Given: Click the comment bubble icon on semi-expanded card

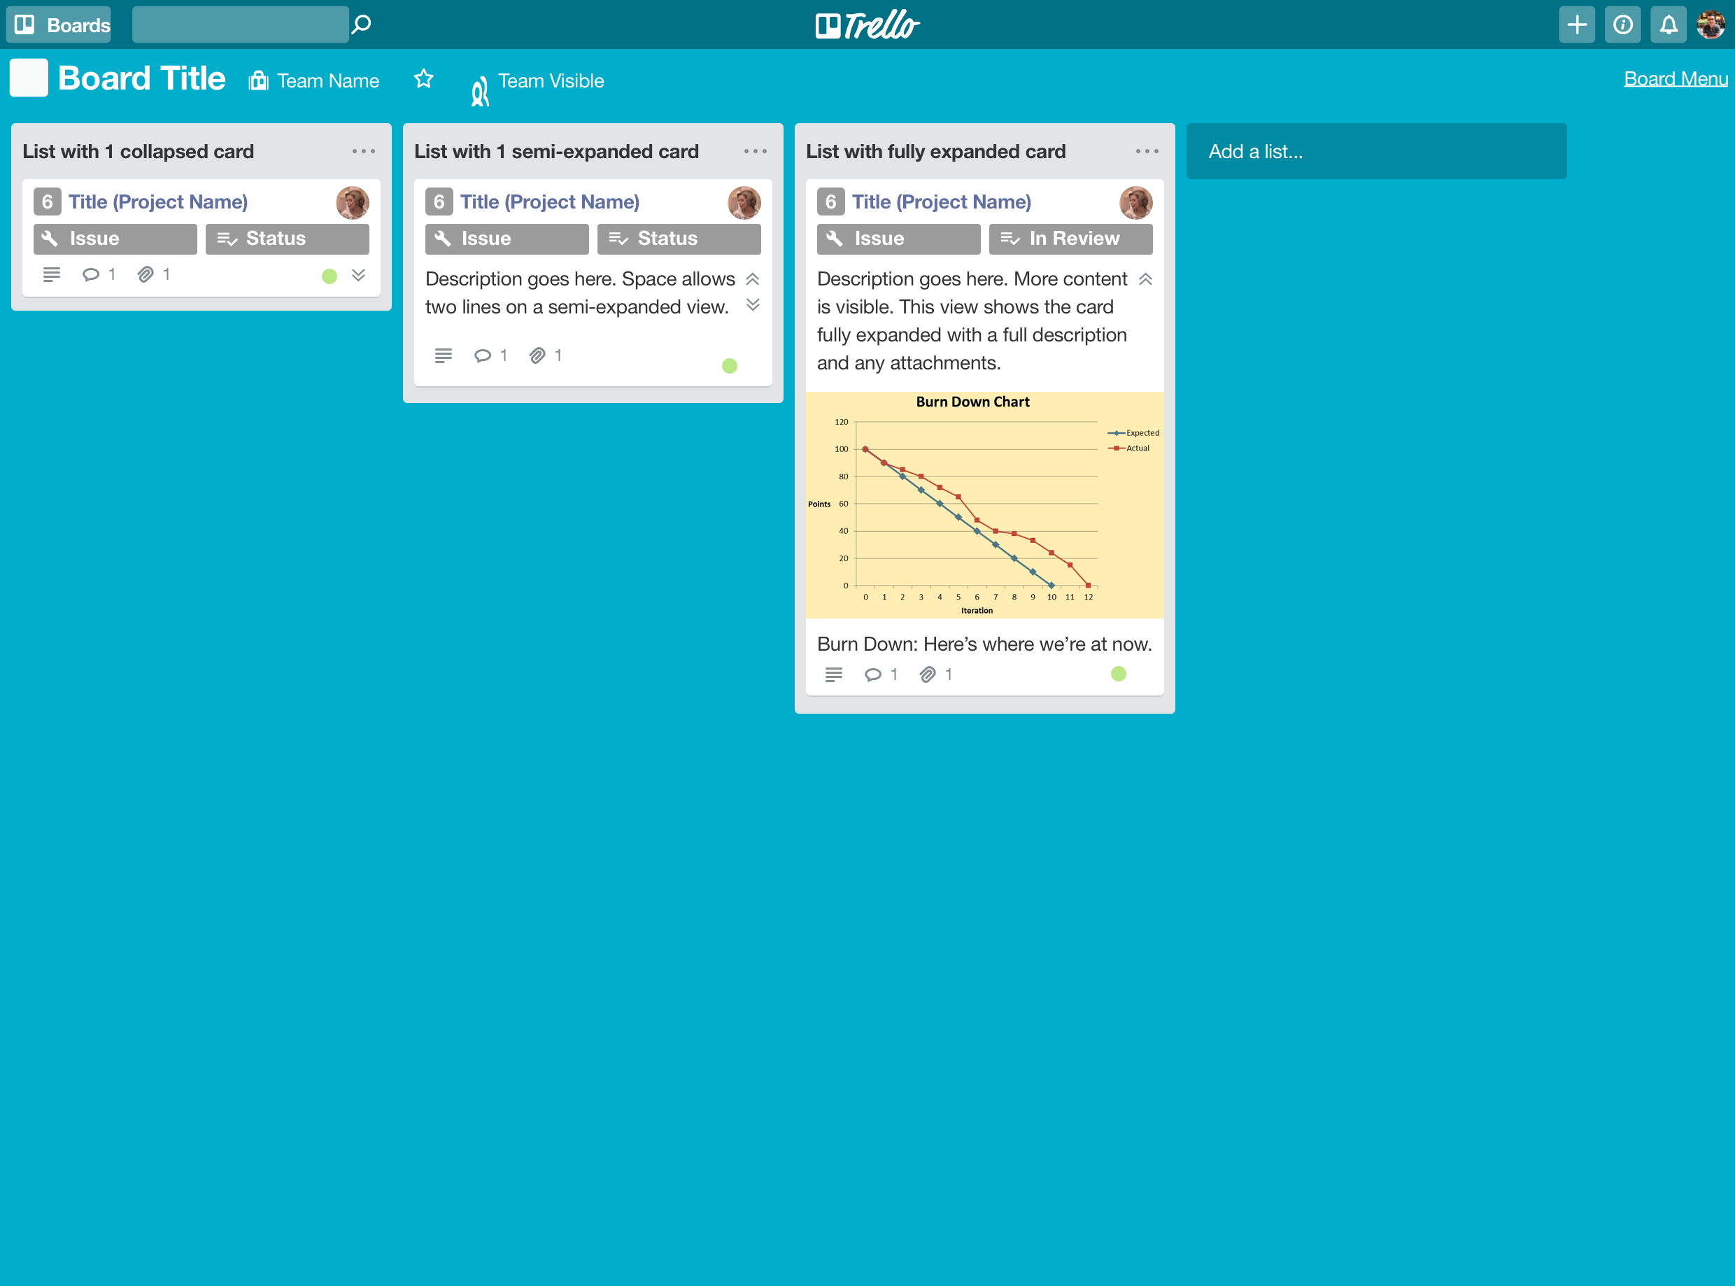Looking at the screenshot, I should click(x=482, y=355).
